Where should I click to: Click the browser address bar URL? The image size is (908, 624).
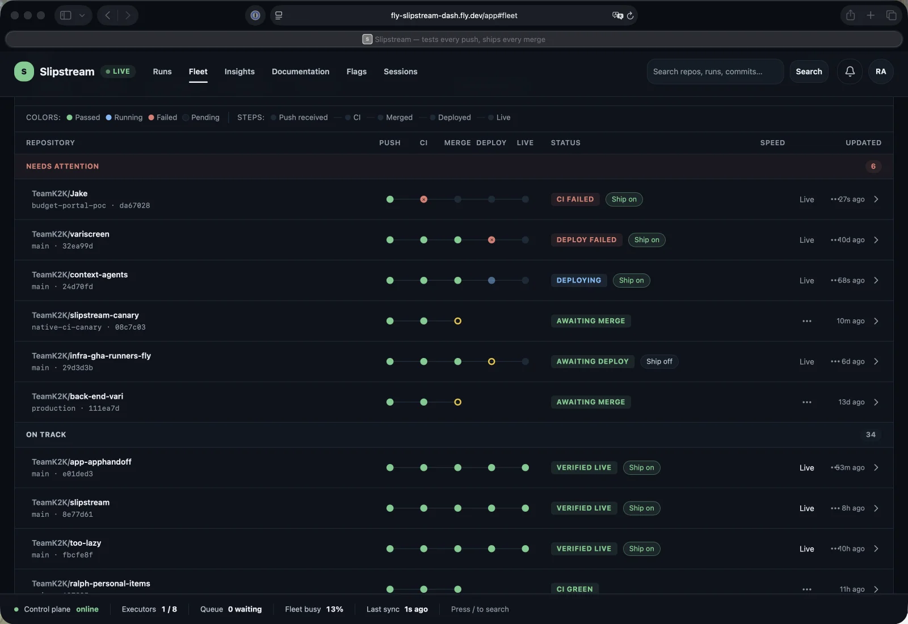click(x=454, y=15)
